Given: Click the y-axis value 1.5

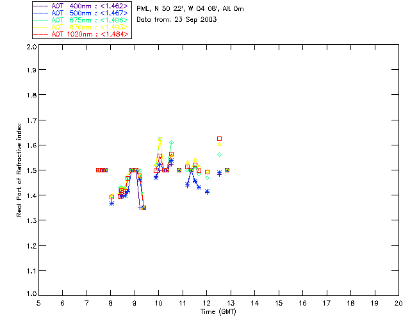Looking at the screenshot, I should tap(31, 170).
